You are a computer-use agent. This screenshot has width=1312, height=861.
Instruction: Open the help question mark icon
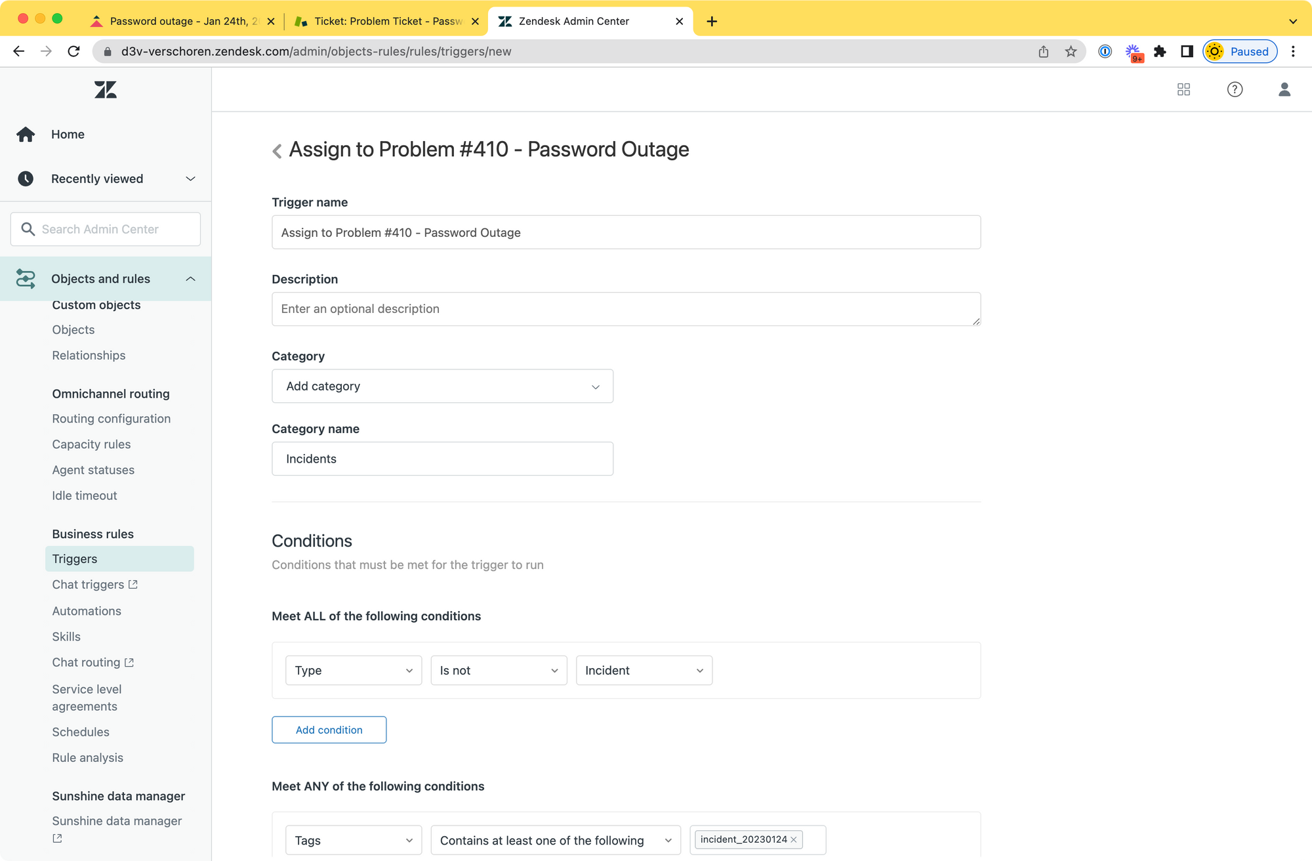[1235, 89]
